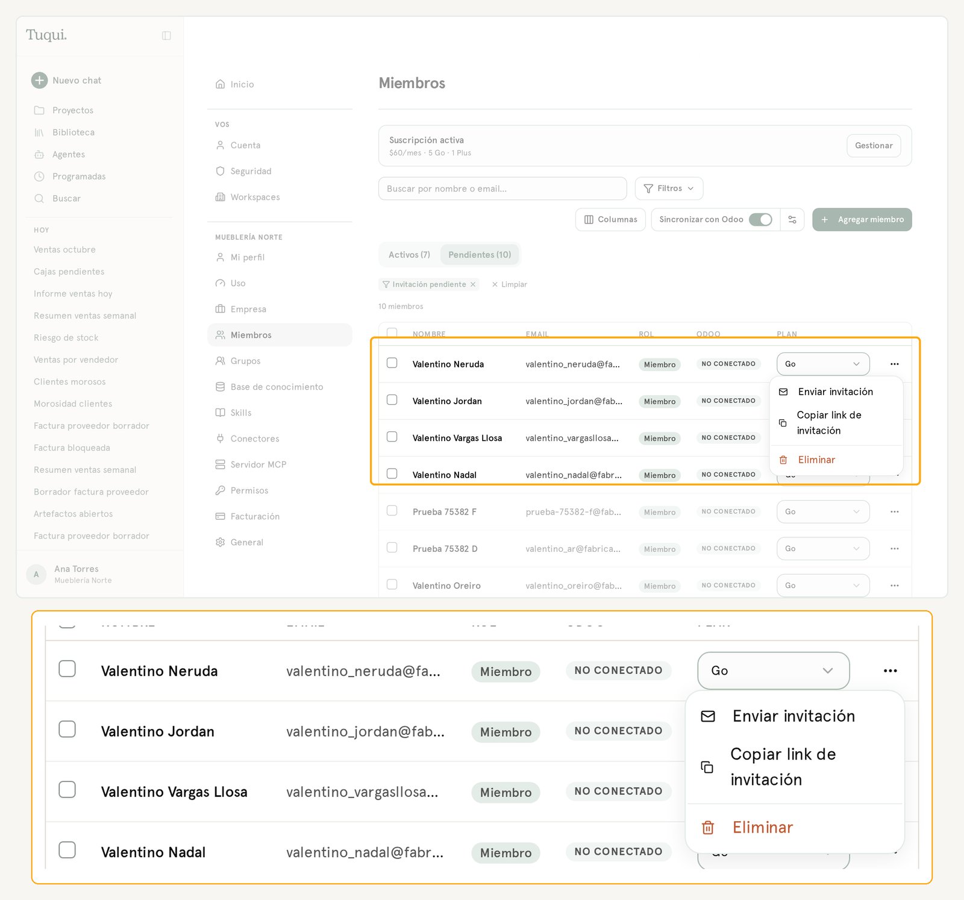The height and width of the screenshot is (900, 964).
Task: Open Servidor MCP server icon
Action: click(221, 464)
